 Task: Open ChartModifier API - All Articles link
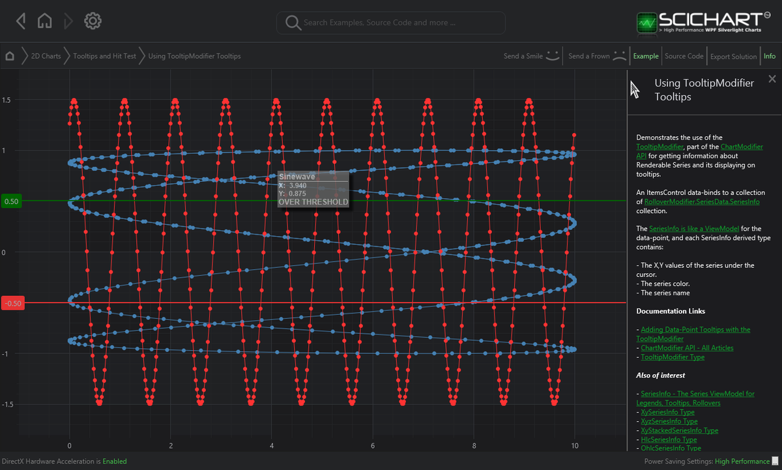[687, 347]
